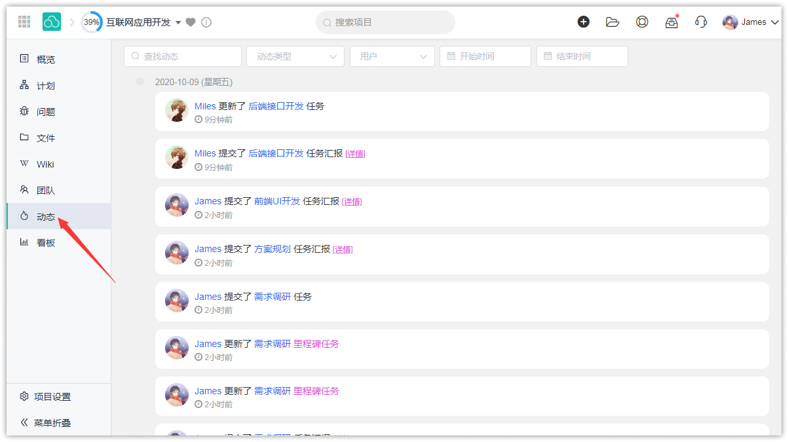Click the black plus create icon
Viewport: 788px width, 442px height.
pyautogui.click(x=583, y=22)
